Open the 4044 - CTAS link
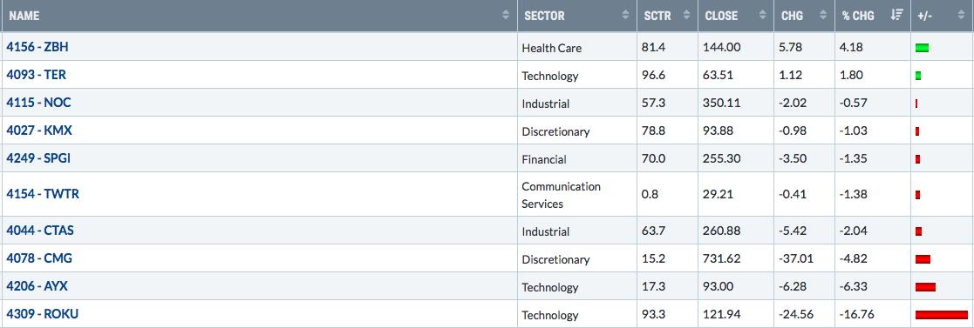 pyautogui.click(x=40, y=230)
